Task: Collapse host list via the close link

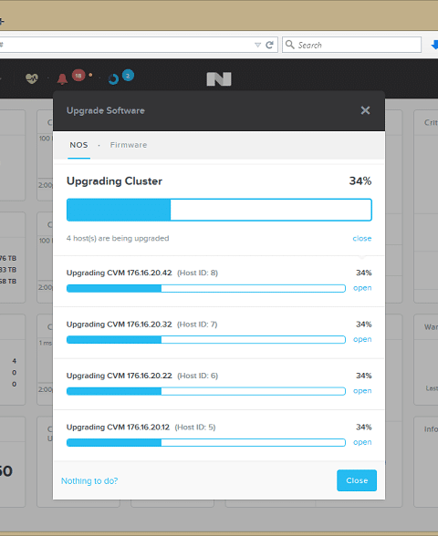Action: pyautogui.click(x=362, y=238)
